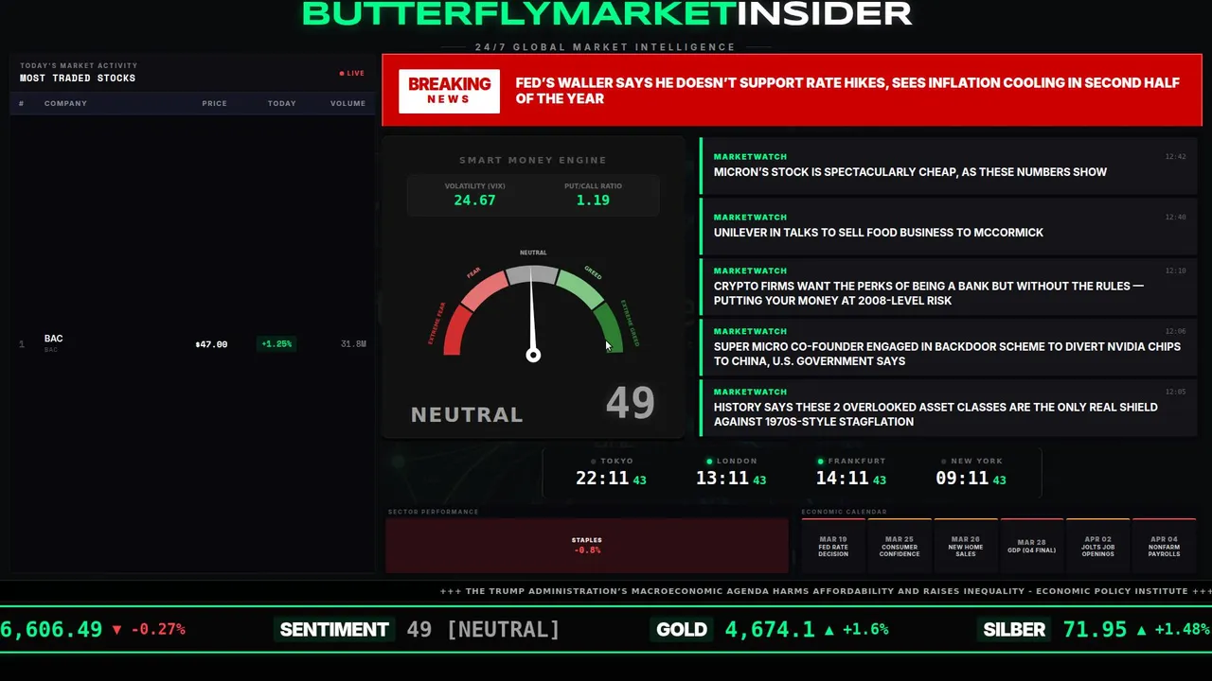Click the gold up-arrow in ticker
This screenshot has height=681, width=1212.
pos(829,630)
